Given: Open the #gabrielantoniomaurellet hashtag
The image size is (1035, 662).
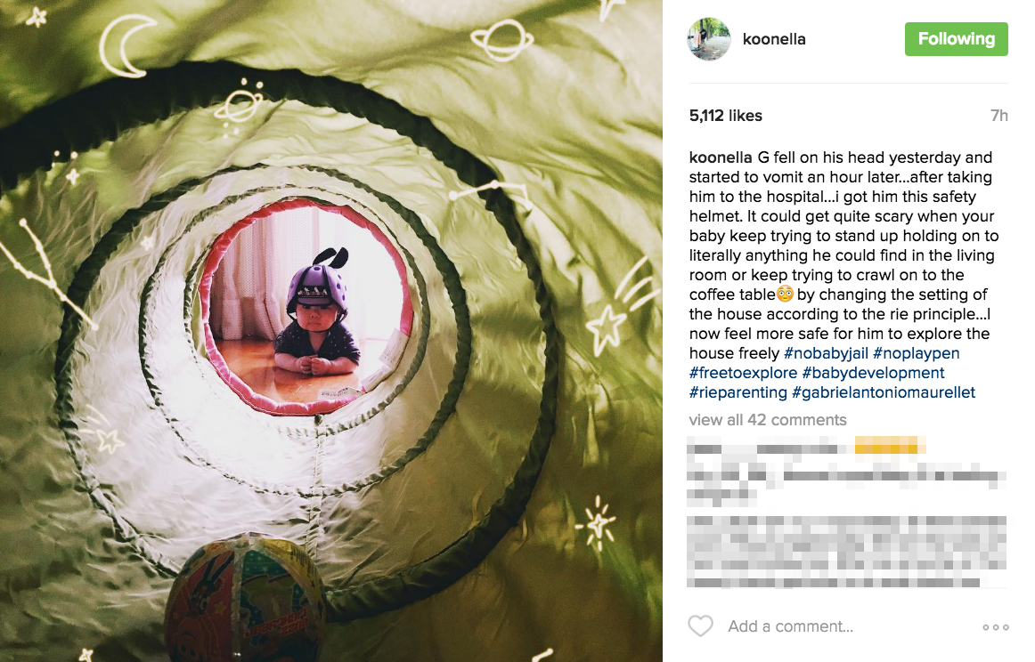Looking at the screenshot, I should click(884, 393).
